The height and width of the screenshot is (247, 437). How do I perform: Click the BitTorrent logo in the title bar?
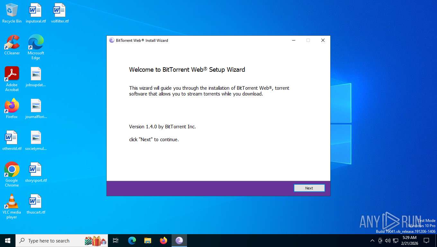[112, 41]
